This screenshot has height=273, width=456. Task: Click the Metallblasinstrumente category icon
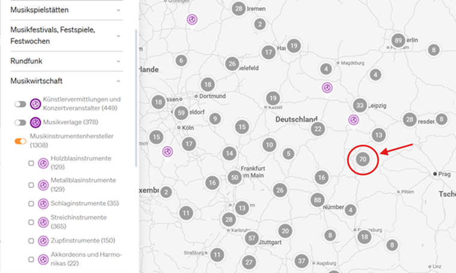click(43, 185)
